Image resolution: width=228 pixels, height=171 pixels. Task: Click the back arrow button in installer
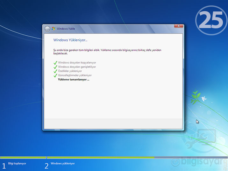point(47,29)
